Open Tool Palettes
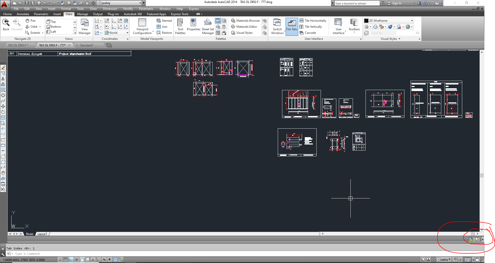 [180, 27]
